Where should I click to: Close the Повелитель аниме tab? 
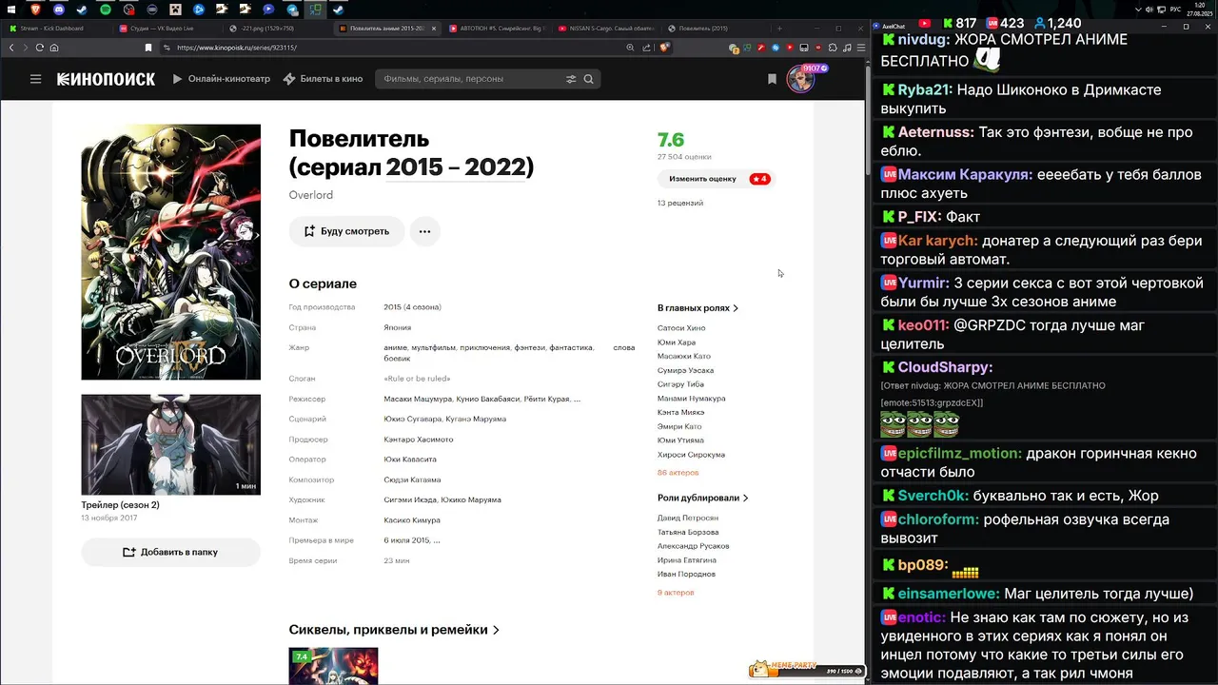pyautogui.click(x=435, y=29)
